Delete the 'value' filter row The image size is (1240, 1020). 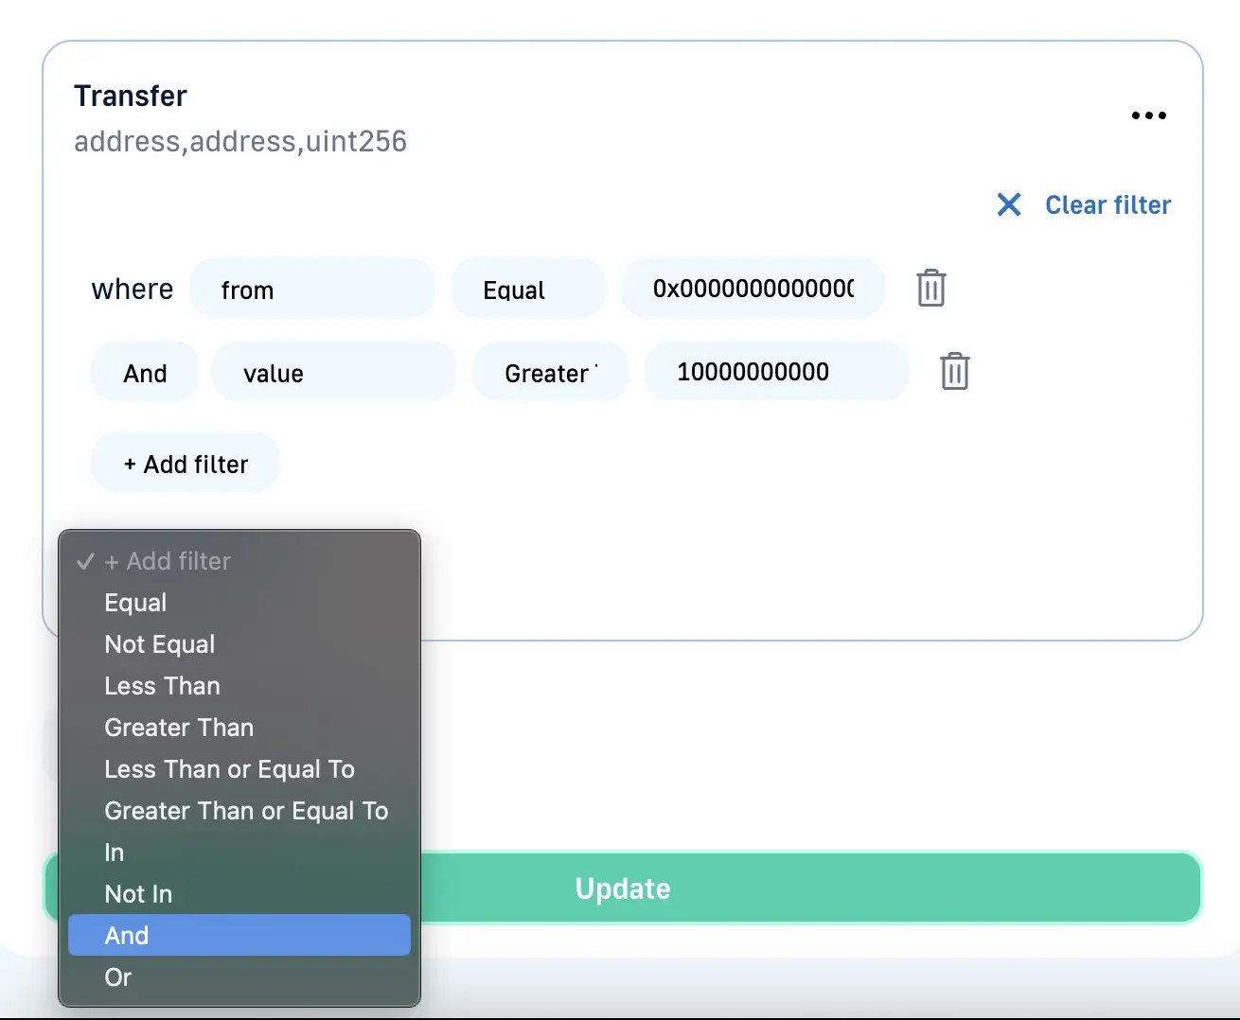click(x=954, y=372)
